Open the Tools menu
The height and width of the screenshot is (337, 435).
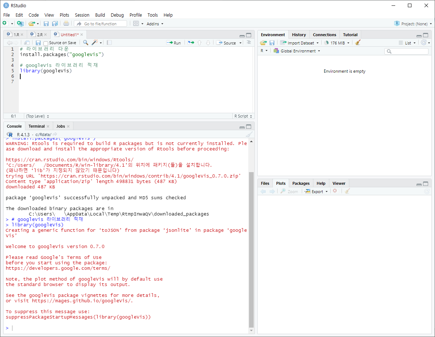[x=153, y=15]
